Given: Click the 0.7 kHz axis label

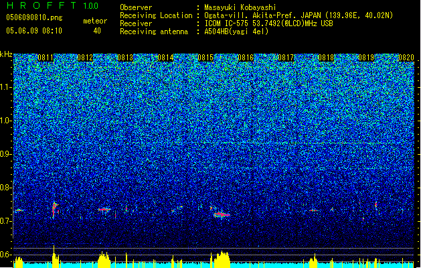Looking at the screenshot, I should pos(6,221).
